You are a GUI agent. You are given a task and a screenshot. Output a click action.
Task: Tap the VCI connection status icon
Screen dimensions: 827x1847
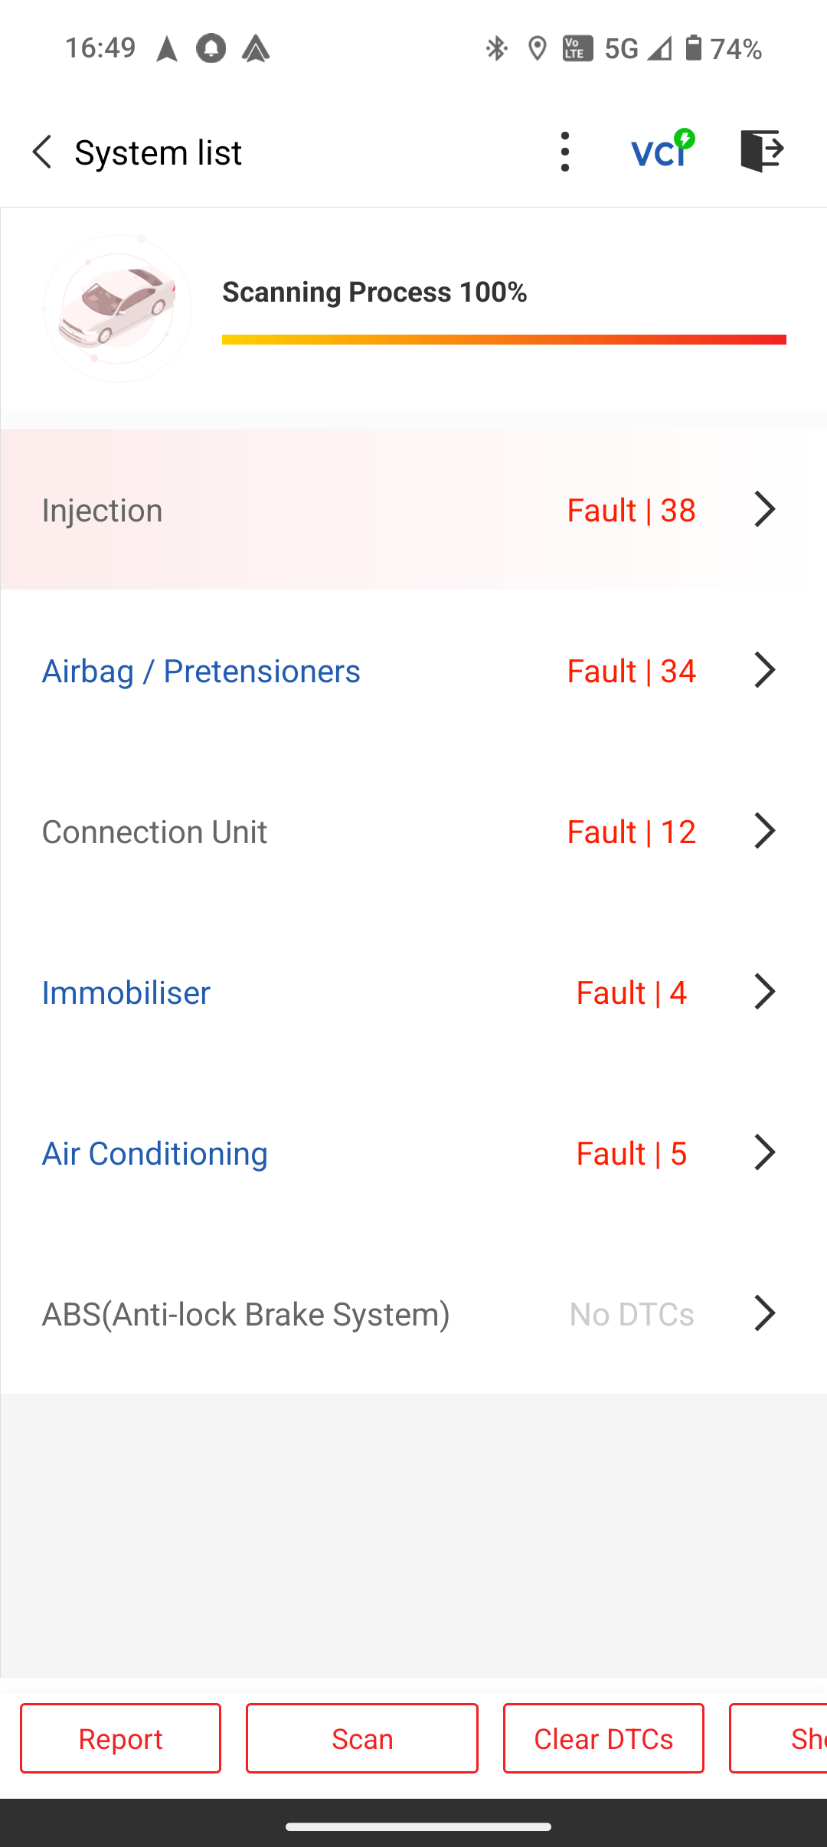coord(662,149)
